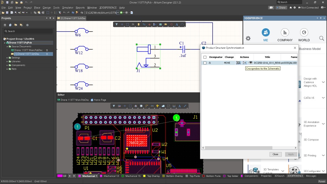
Task: Click the schematic active bar place part icon
Action: [x=139, y=25]
